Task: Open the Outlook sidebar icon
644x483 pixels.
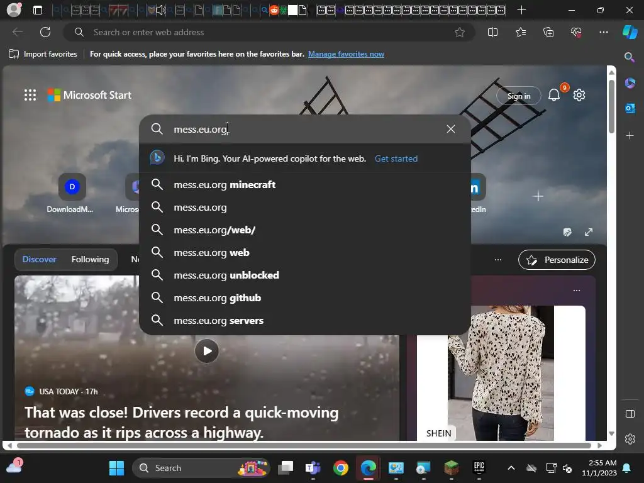Action: point(630,108)
